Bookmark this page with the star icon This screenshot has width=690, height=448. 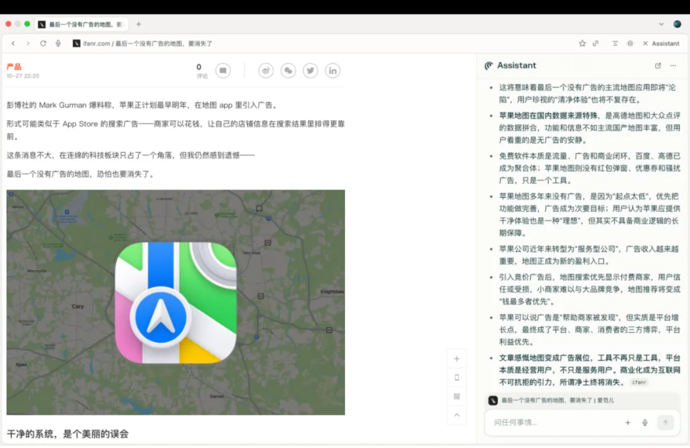(x=582, y=43)
